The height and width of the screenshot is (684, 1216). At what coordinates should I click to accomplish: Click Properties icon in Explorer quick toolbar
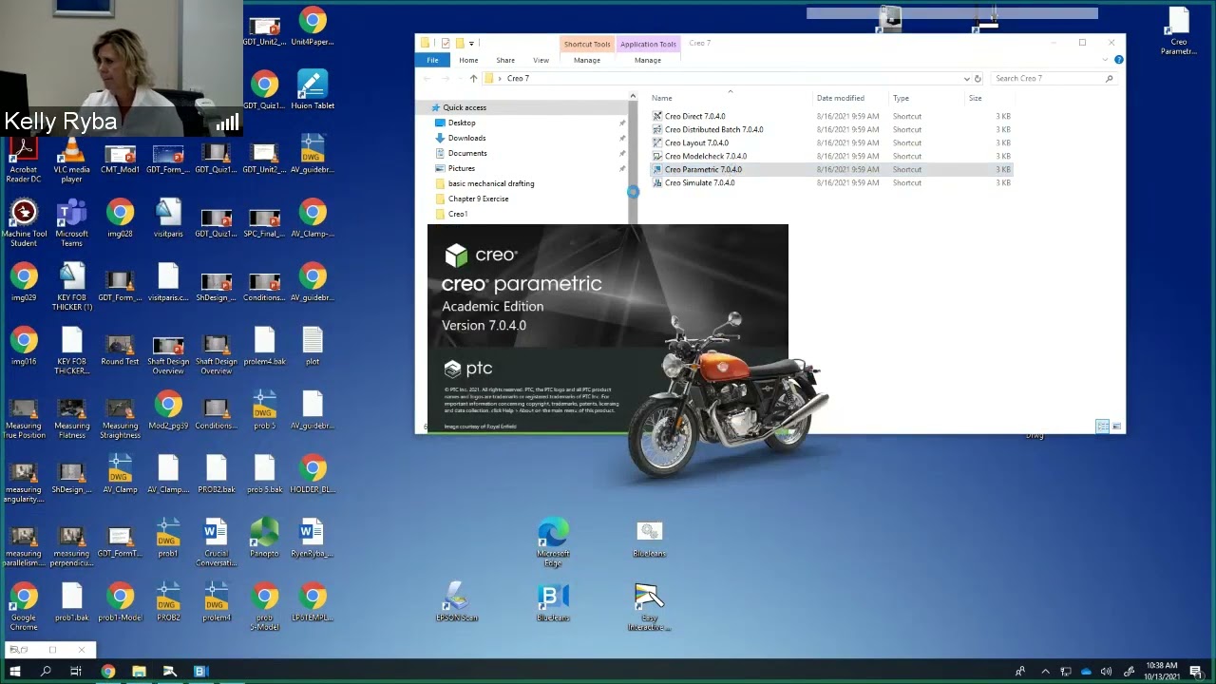point(446,43)
